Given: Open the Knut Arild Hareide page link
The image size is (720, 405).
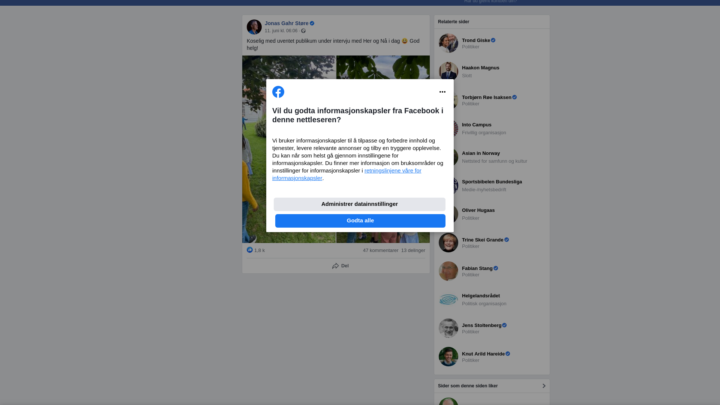Looking at the screenshot, I should pyautogui.click(x=483, y=354).
